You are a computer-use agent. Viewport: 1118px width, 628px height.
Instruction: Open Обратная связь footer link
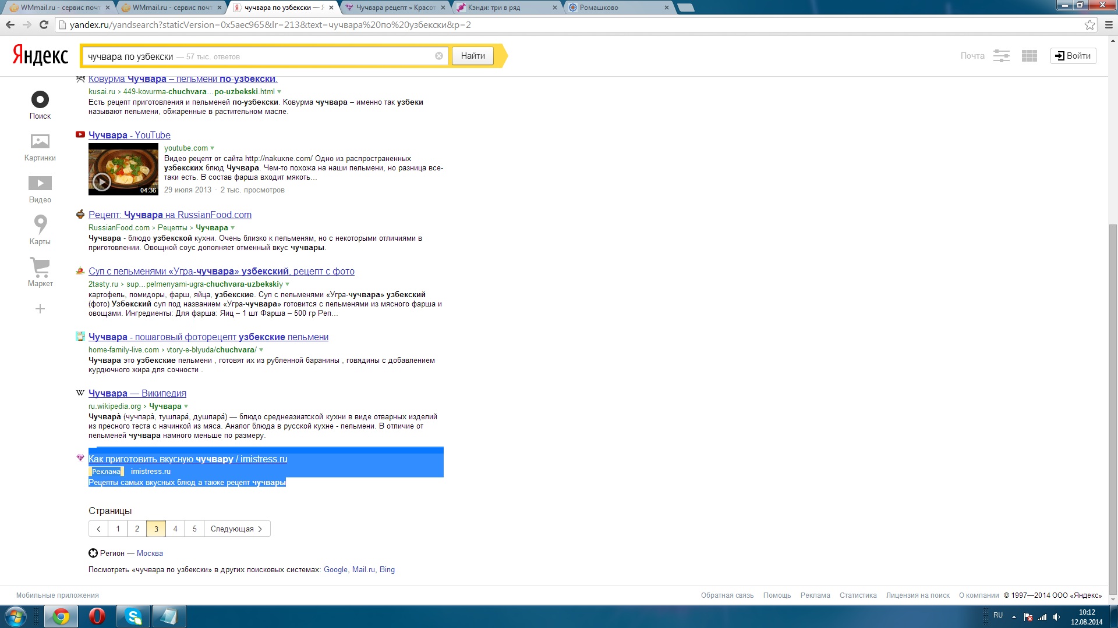click(727, 595)
